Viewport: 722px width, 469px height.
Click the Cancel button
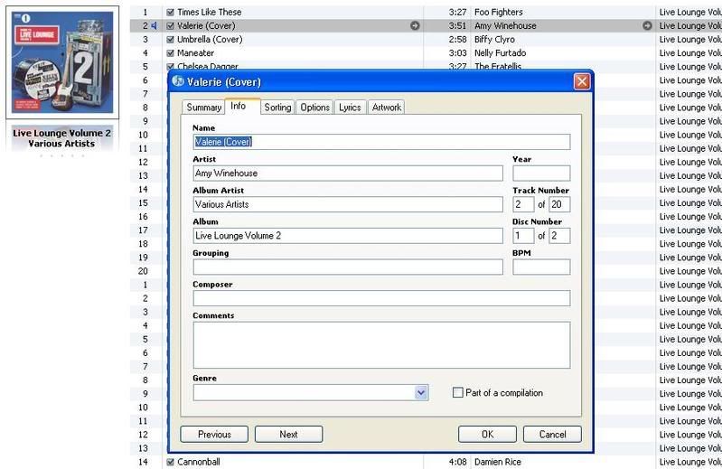tap(552, 434)
